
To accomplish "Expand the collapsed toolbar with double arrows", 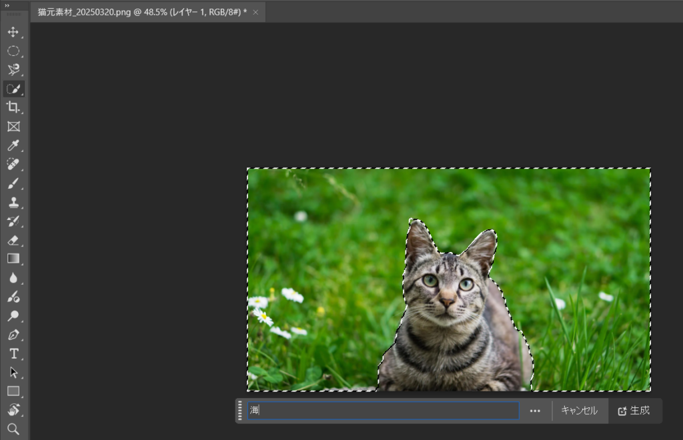I will coord(7,5).
